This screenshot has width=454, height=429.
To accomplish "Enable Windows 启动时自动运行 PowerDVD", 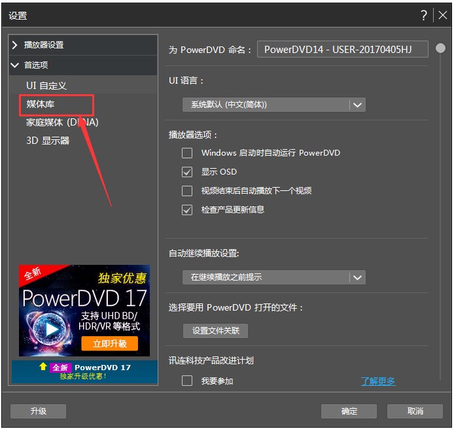I will [x=187, y=153].
